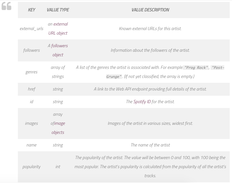
Task: Click the "Prog Rock" code snippet
Action: (x=196, y=68)
